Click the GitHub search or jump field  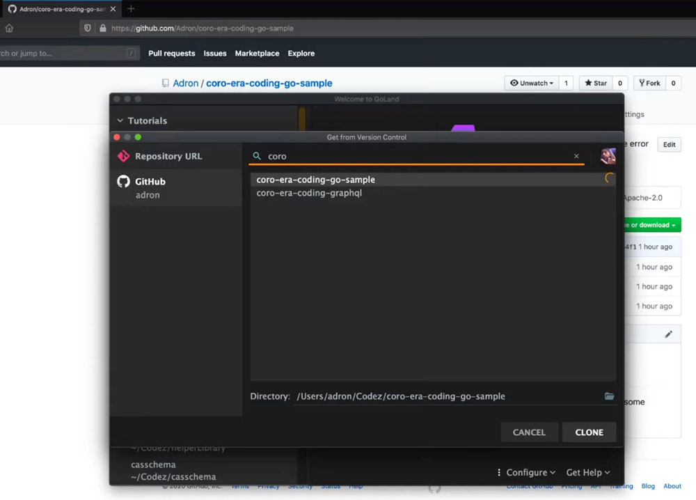(x=69, y=54)
